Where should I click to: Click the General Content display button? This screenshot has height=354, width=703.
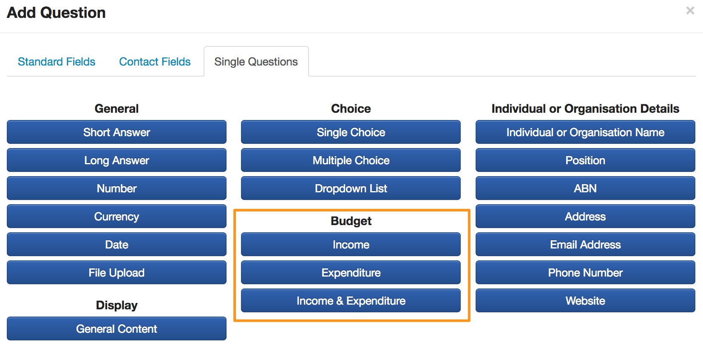click(x=116, y=329)
